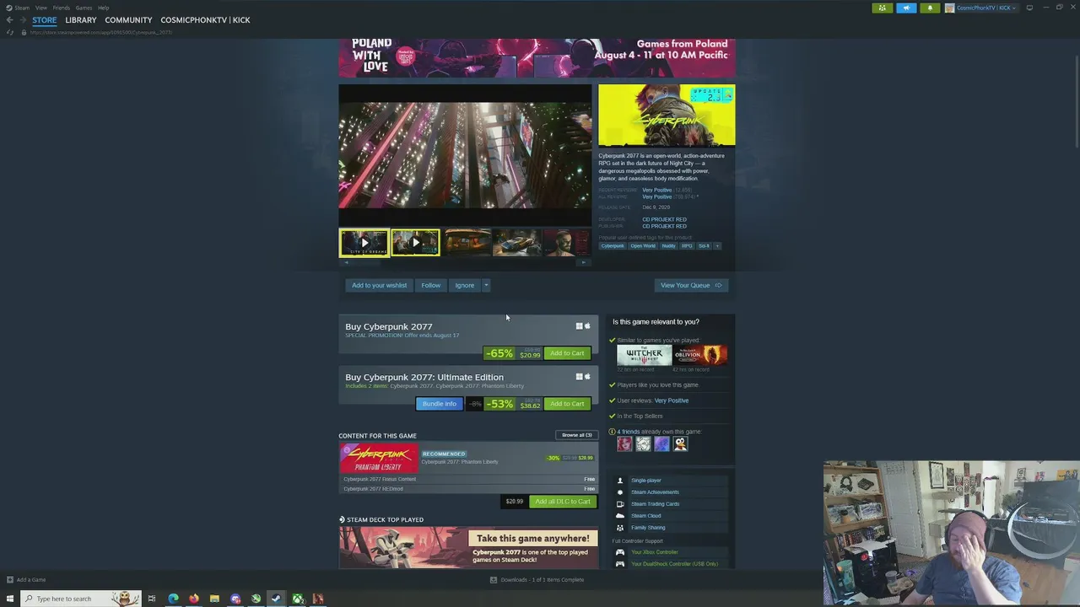The height and width of the screenshot is (607, 1080).
Task: Open the Friends menu
Action: point(62,8)
